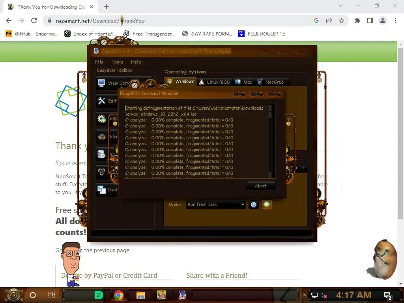
Task: Open the Chrome profile avatar
Action: pos(383,21)
